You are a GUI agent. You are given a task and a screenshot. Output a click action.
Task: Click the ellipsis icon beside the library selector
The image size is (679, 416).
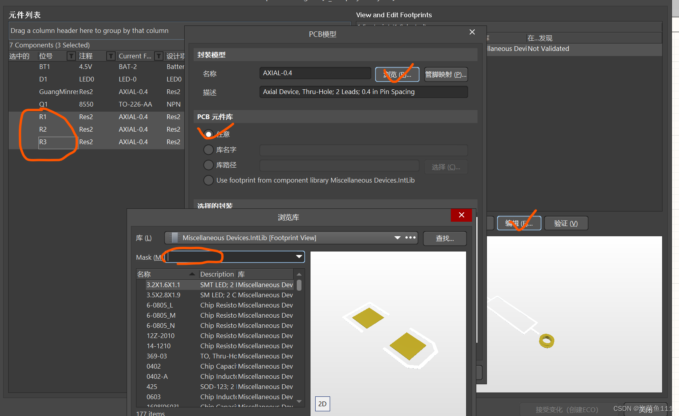tap(410, 237)
